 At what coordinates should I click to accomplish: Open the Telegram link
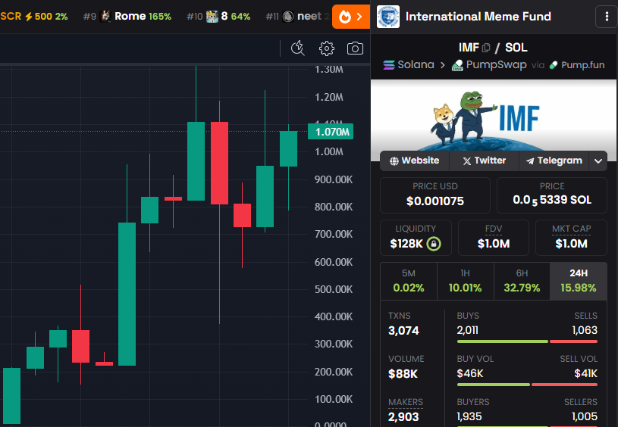(x=554, y=161)
